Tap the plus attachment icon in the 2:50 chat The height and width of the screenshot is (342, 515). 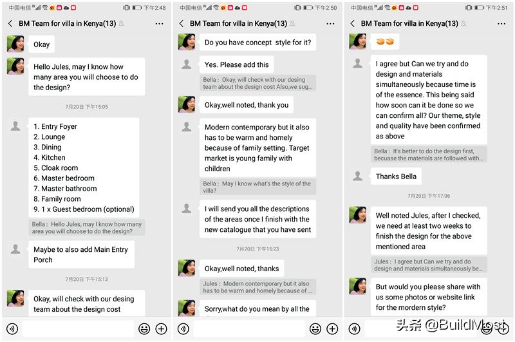coord(332,328)
